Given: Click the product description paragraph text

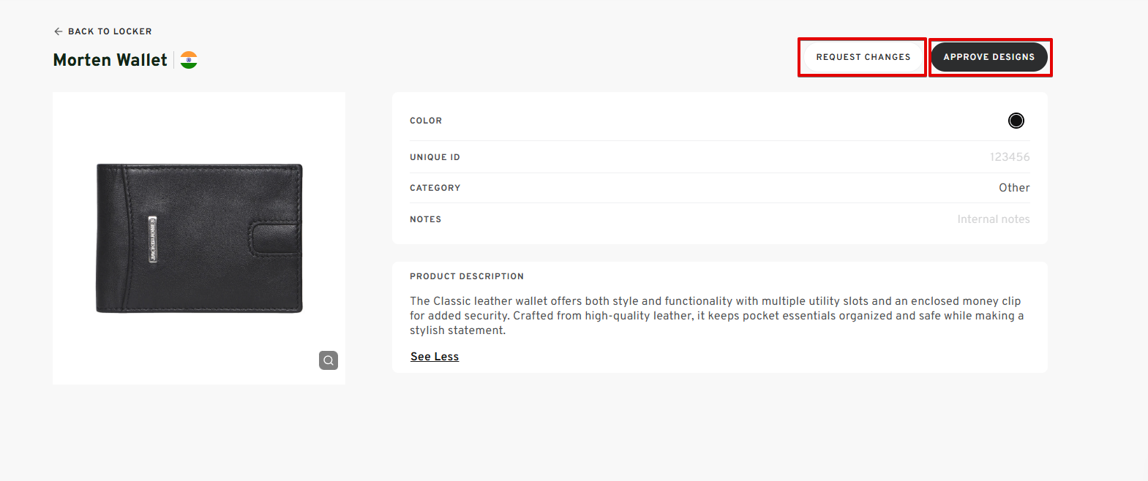Looking at the screenshot, I should [716, 316].
